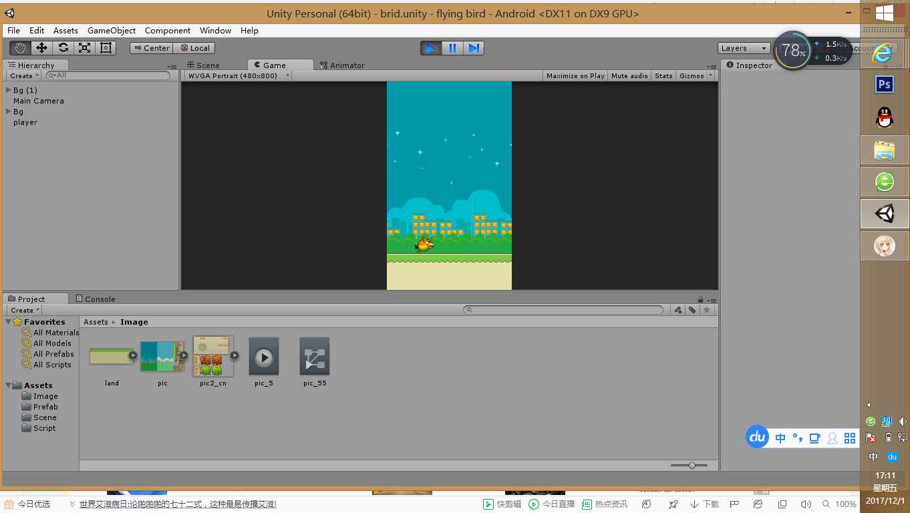
Task: Toggle Maximize on Play
Action: [x=575, y=76]
